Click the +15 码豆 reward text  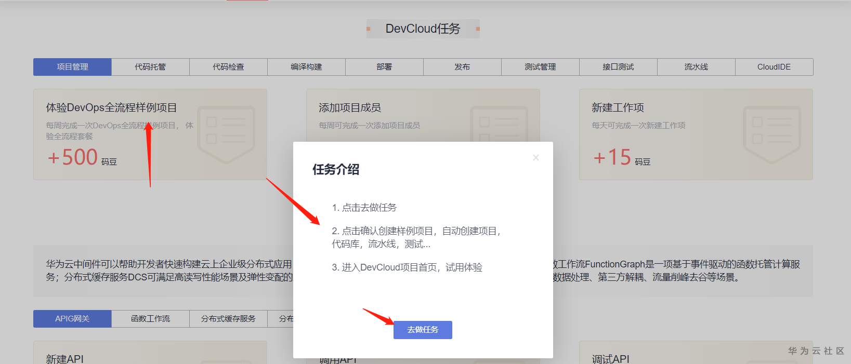coord(622,157)
